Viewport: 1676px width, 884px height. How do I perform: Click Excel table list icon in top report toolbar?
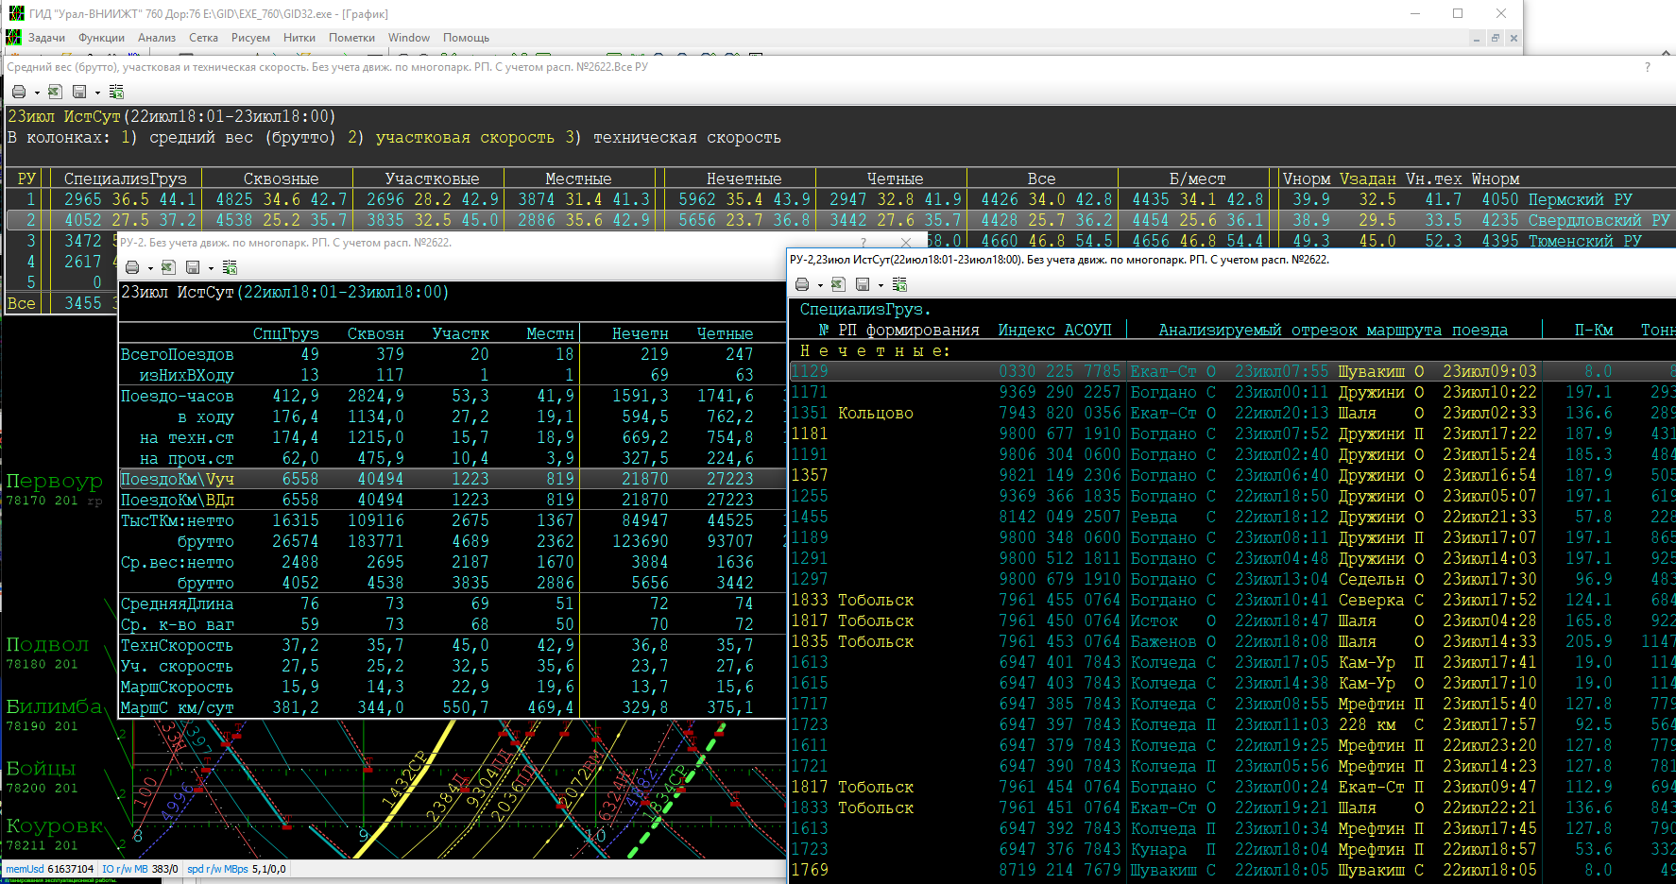click(116, 92)
